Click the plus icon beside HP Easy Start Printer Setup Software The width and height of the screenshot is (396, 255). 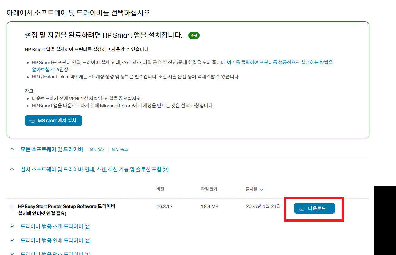pyautogui.click(x=12, y=206)
